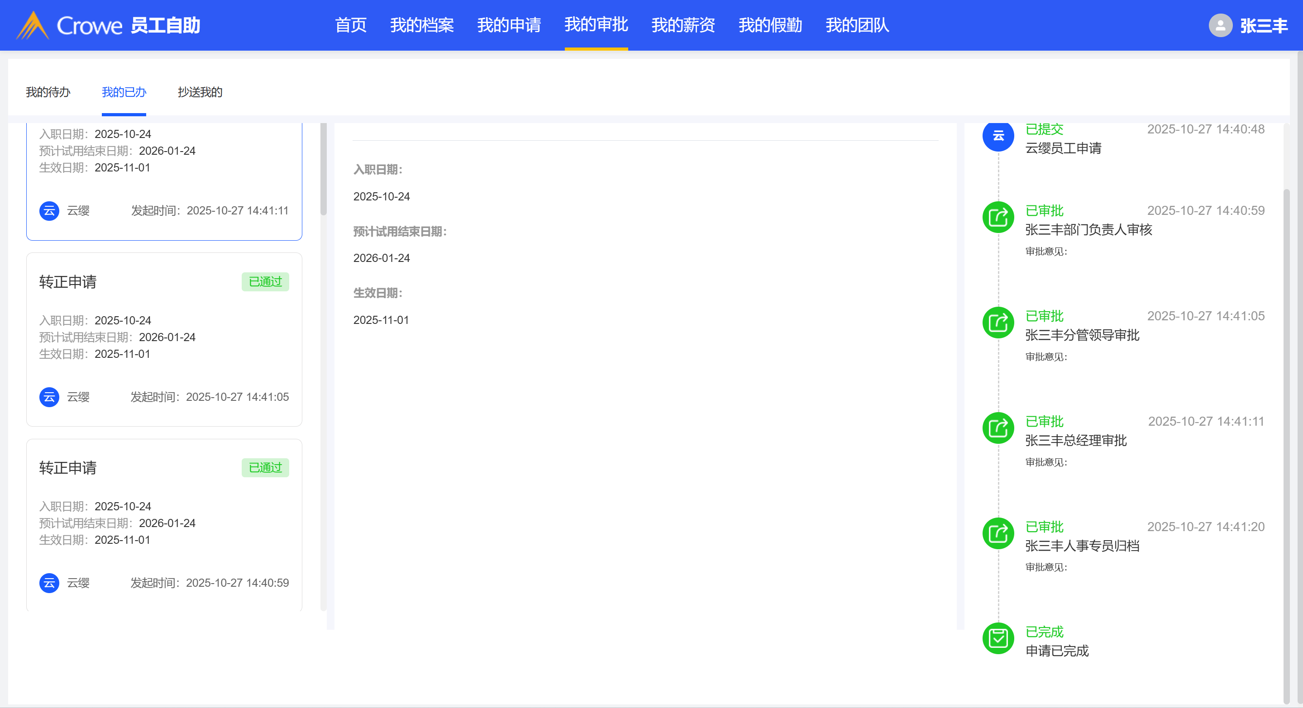Go to 我的薪资 in top navigation

[683, 25]
